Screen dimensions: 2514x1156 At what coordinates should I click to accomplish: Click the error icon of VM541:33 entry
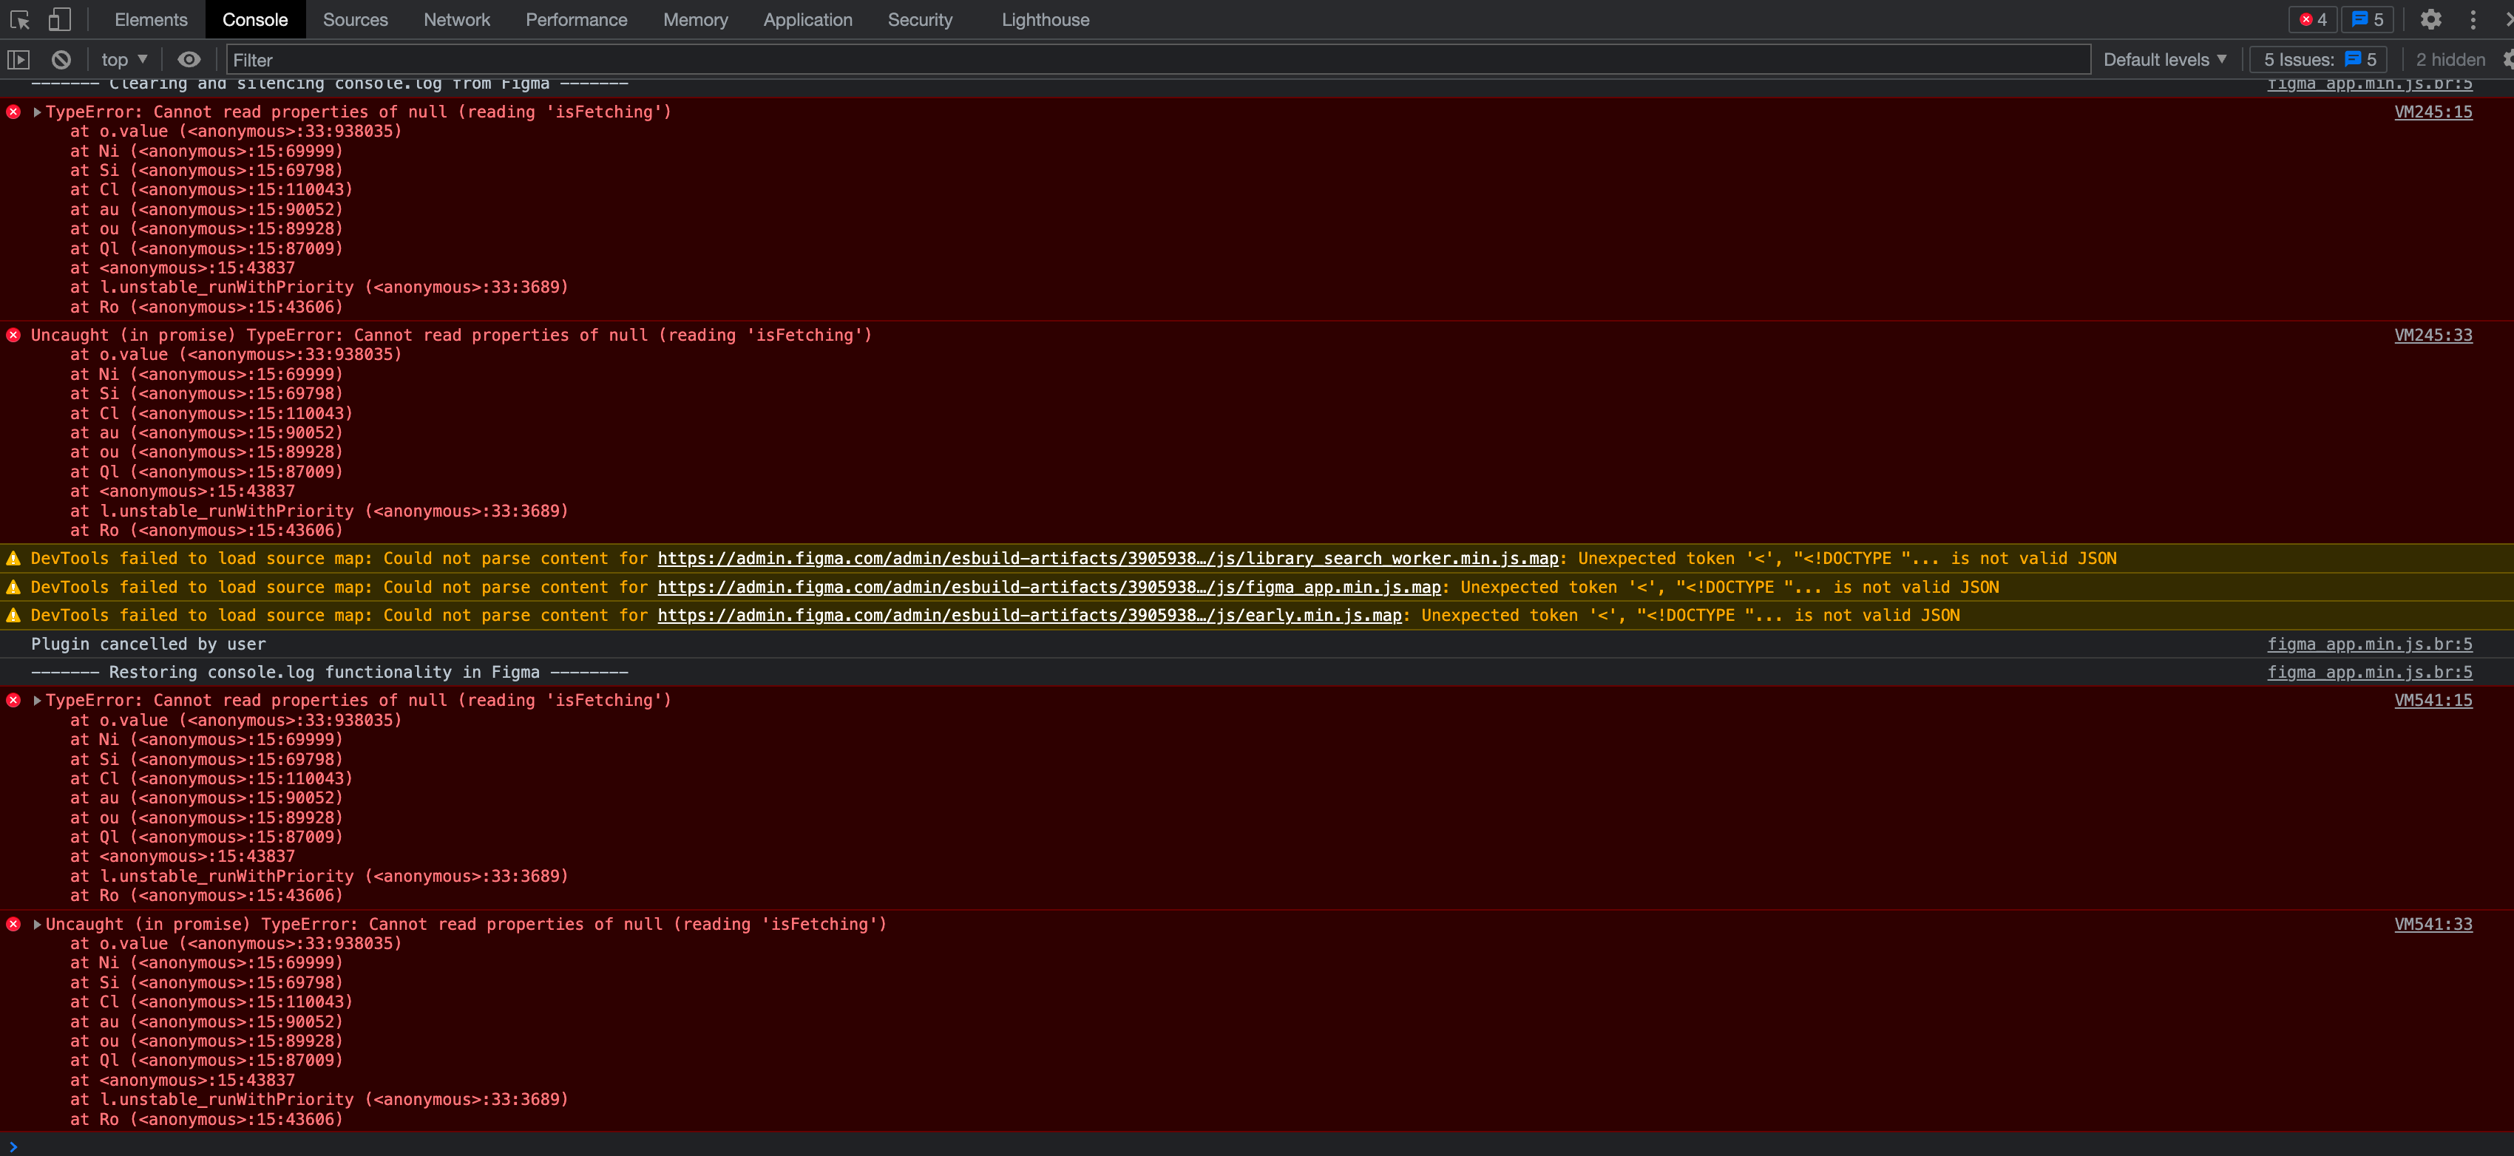(x=13, y=924)
